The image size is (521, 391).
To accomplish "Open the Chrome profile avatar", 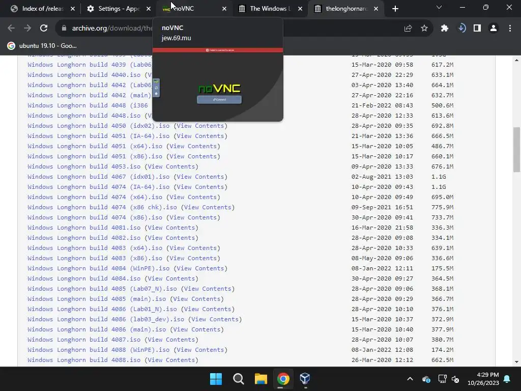I will click(x=494, y=29).
